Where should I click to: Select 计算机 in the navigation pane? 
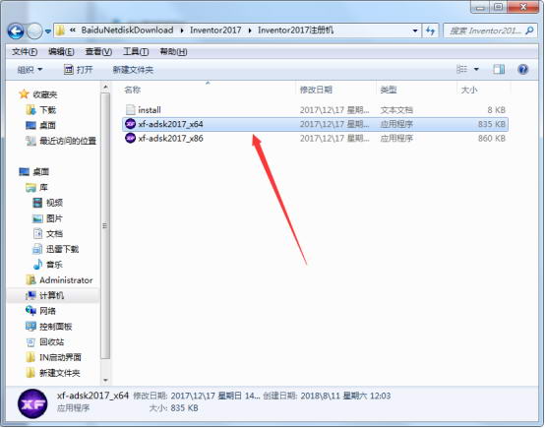click(51, 295)
